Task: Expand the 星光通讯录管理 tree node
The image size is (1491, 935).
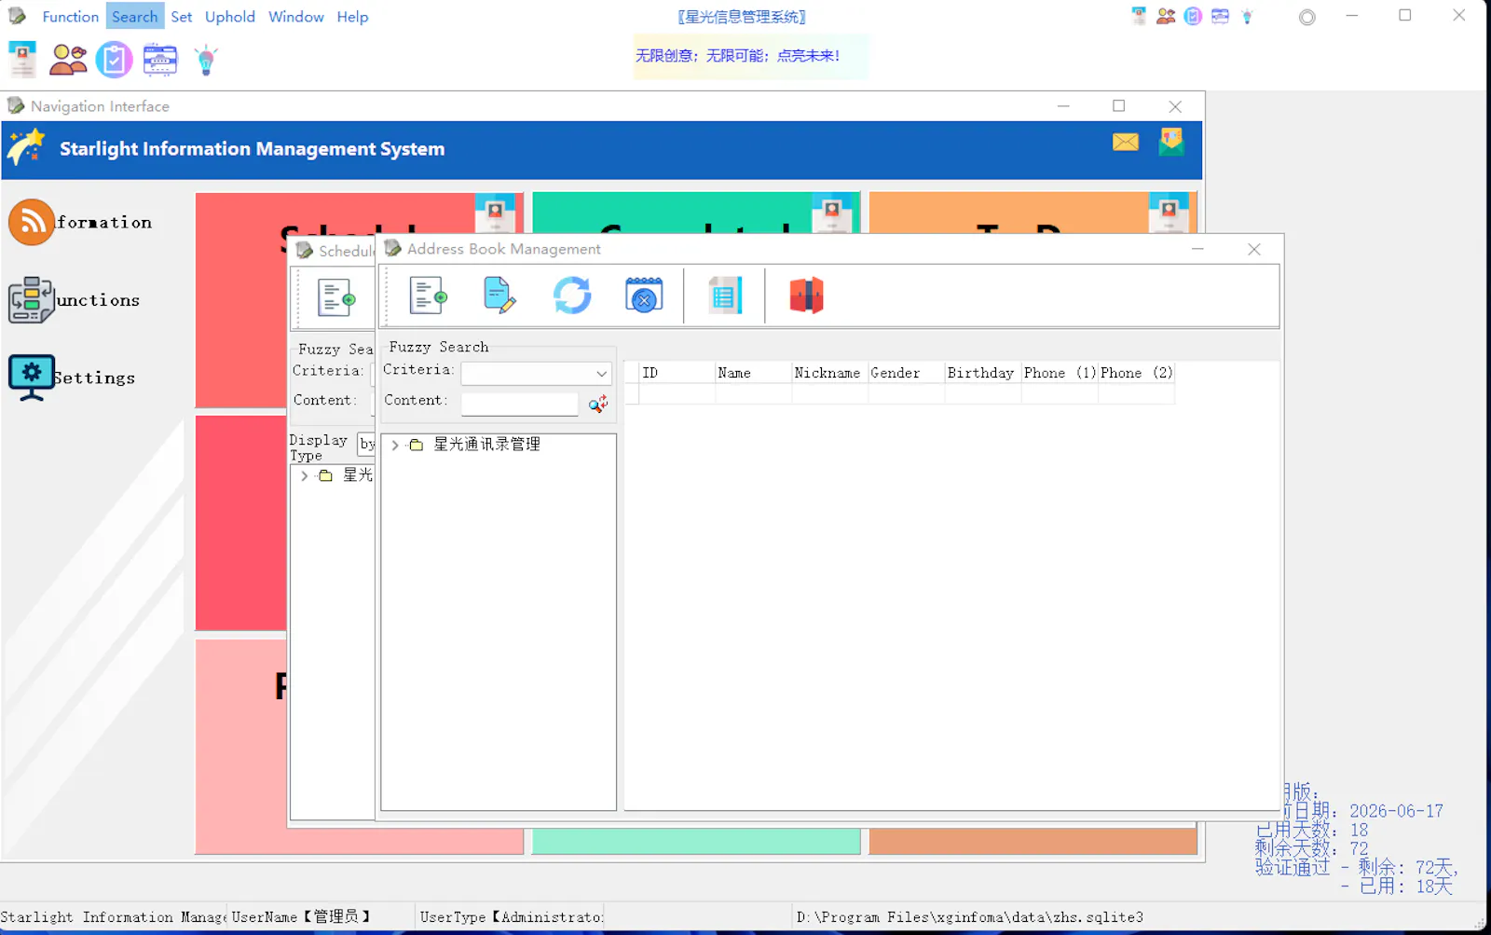Action: (395, 445)
